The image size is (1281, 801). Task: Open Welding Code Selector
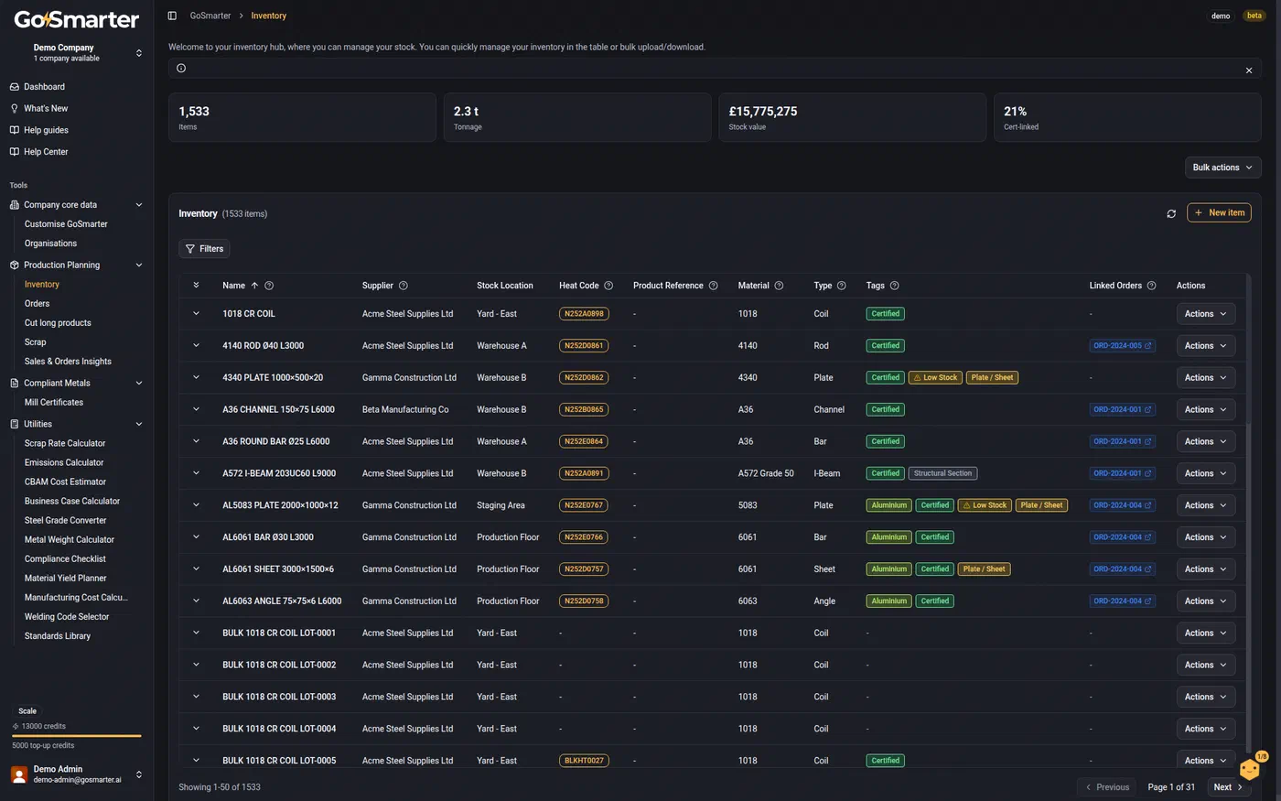pos(67,617)
